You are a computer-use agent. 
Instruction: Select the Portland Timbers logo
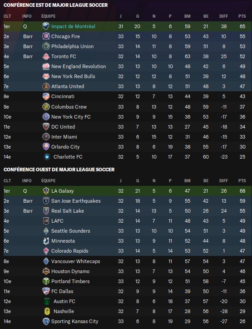point(46,281)
